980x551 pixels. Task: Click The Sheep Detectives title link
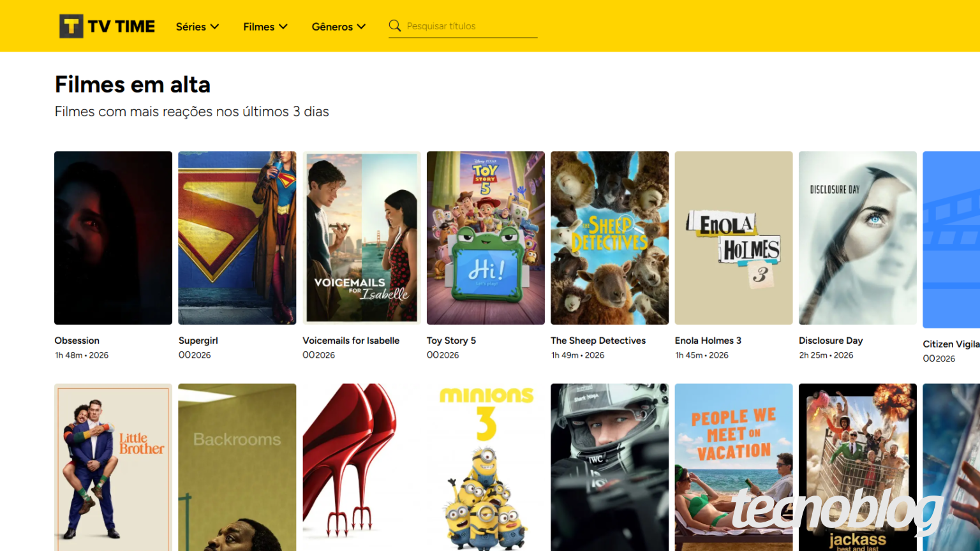pos(598,341)
